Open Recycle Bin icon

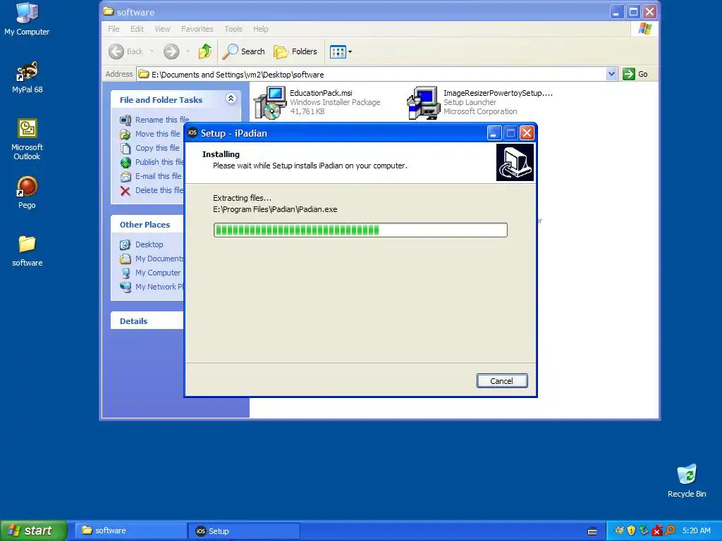click(687, 480)
